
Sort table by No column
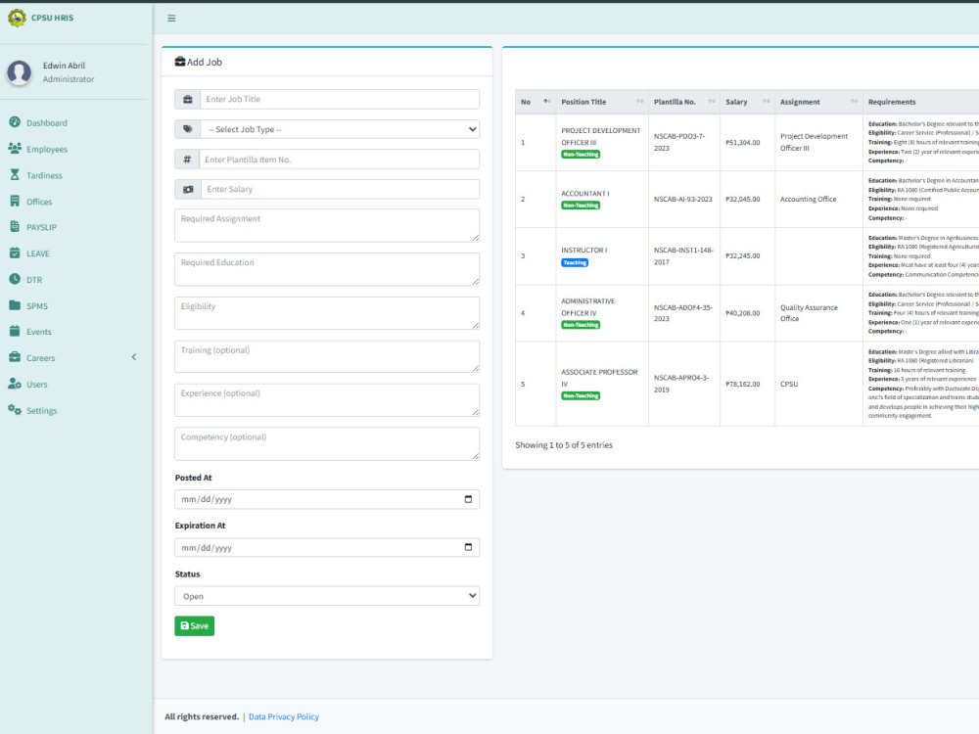[536, 102]
